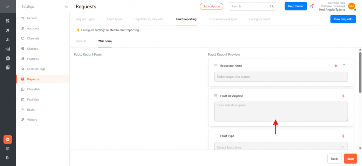This screenshot has height=166, width=362.
Task: Click the logout icon at bottom of rail
Action: [8, 158]
